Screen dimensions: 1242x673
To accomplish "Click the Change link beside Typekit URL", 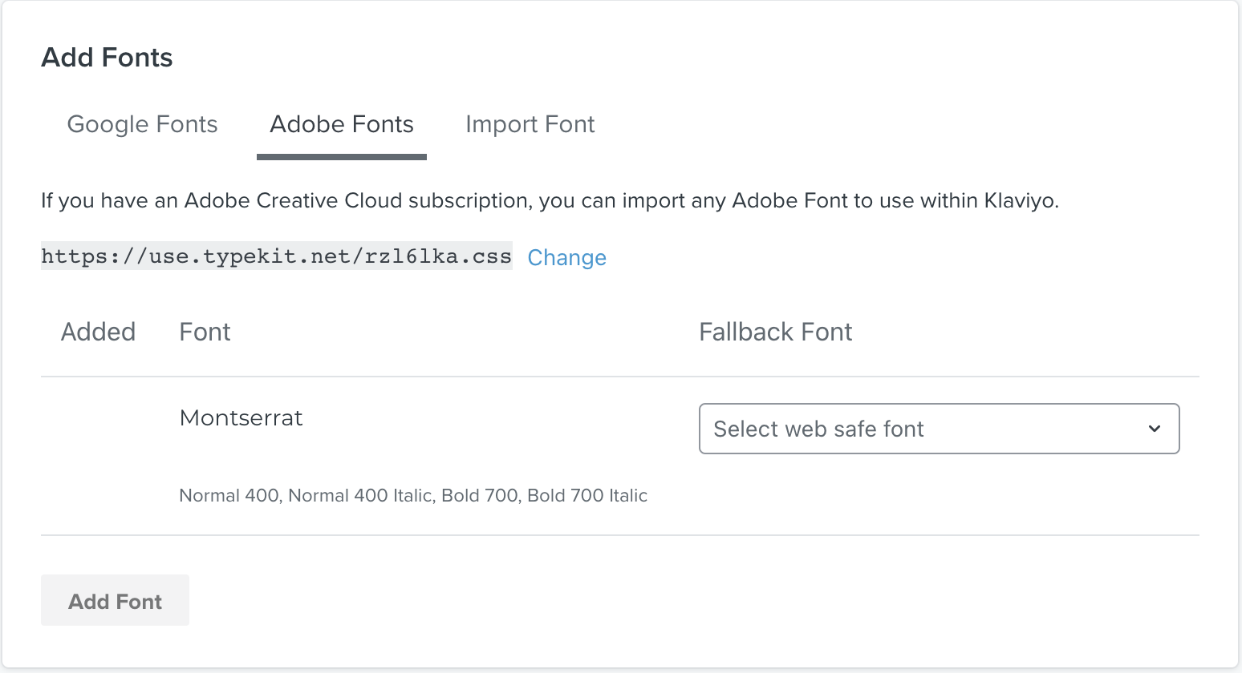I will tap(566, 257).
